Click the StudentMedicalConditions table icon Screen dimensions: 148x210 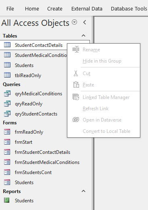[x=7, y=55]
